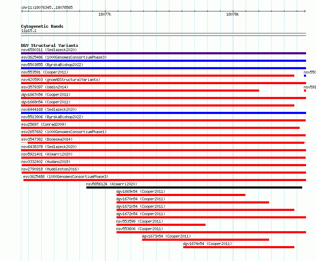Click the right arrow end of the ruler
The image size is (316, 261).
click(x=305, y=11)
